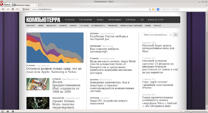
Task: Open a new tab with plus button
Action: point(40,5)
